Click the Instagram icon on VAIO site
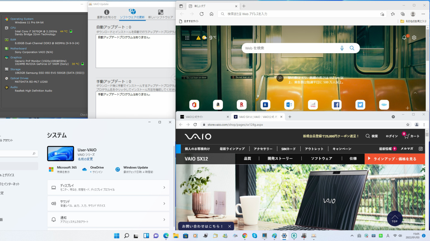The image size is (430, 241). pos(421,149)
